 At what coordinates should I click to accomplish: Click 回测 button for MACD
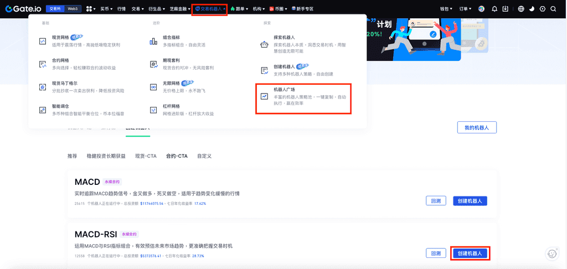pyautogui.click(x=436, y=201)
